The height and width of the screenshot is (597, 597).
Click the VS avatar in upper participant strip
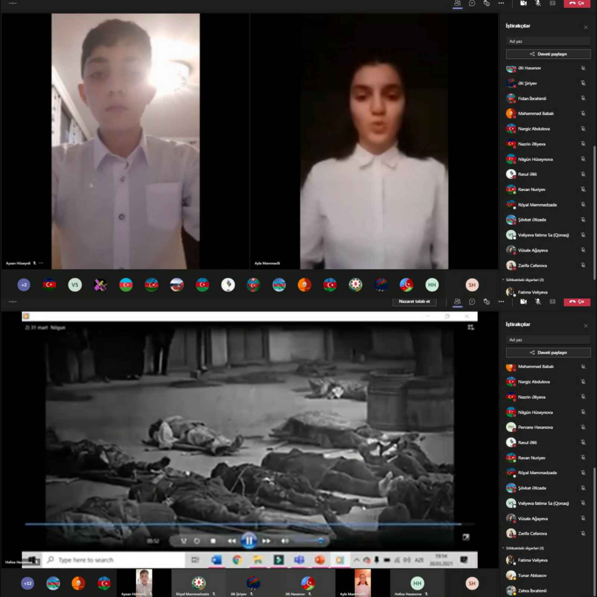pyautogui.click(x=75, y=285)
